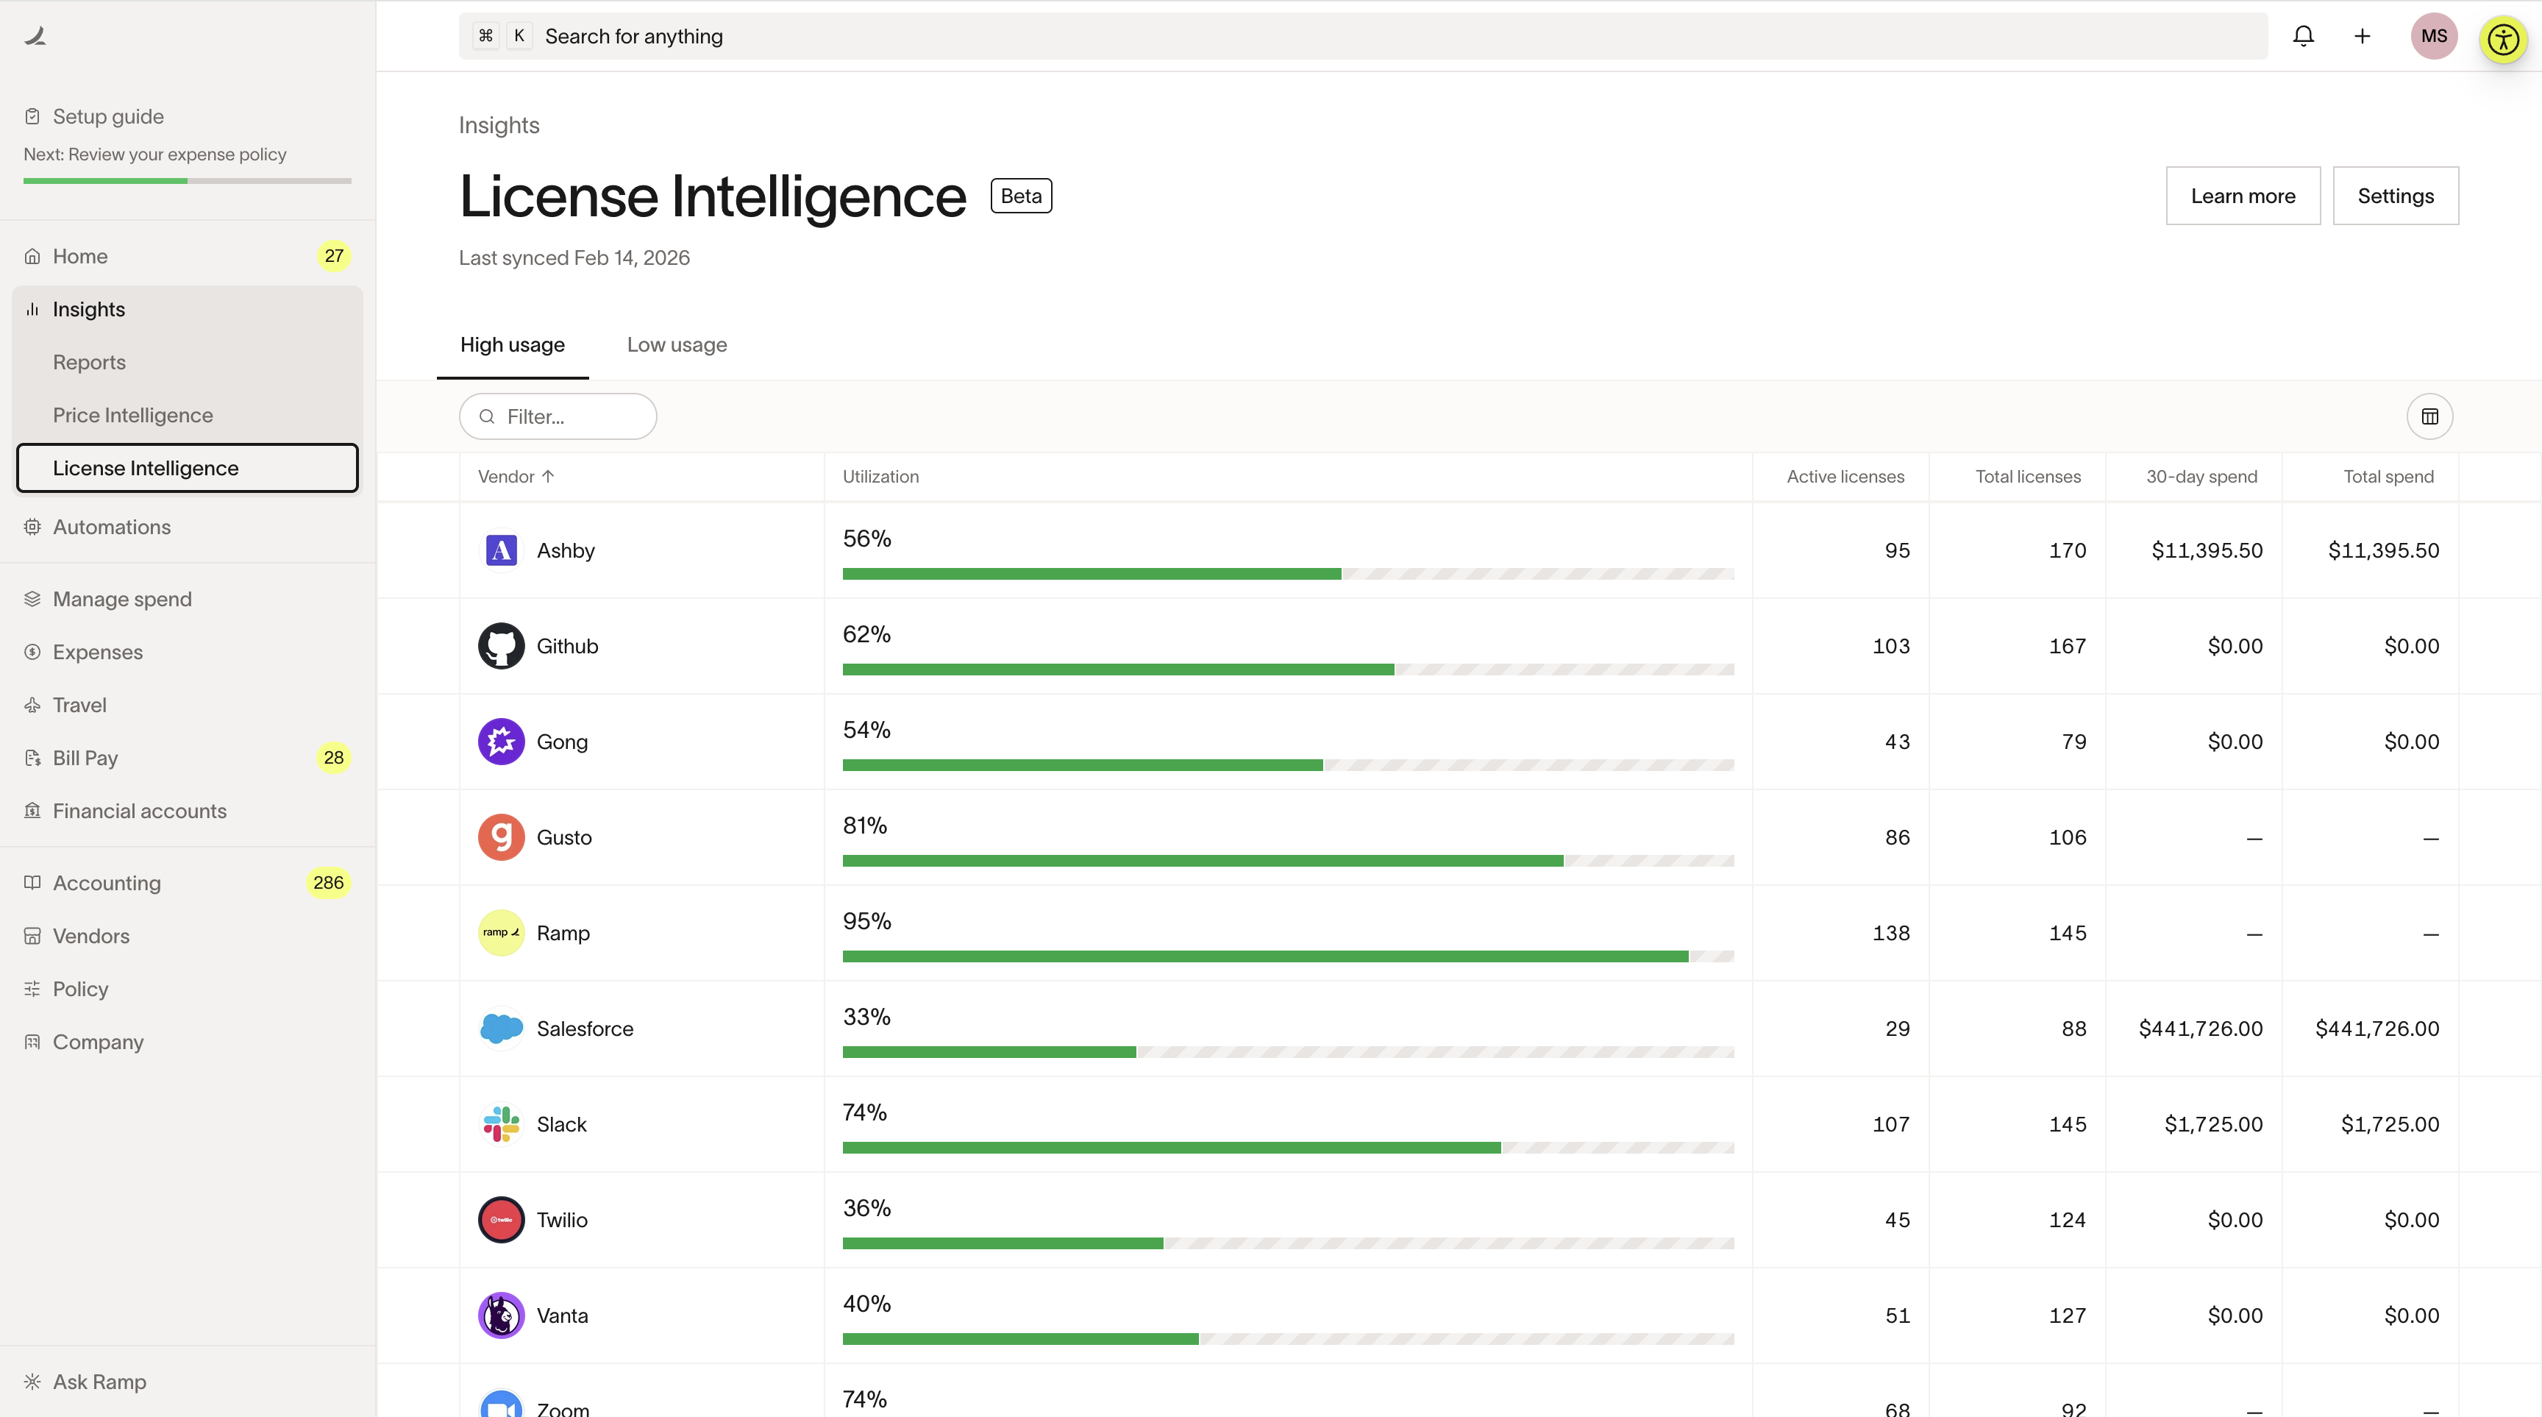Click the Ask Ramp sparkle icon

point(32,1382)
